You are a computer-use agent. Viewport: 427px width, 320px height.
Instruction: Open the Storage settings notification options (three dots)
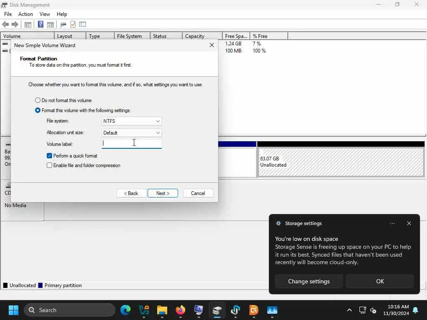[392, 223]
